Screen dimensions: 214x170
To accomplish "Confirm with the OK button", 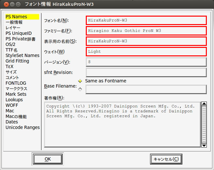I will tap(48, 159).
